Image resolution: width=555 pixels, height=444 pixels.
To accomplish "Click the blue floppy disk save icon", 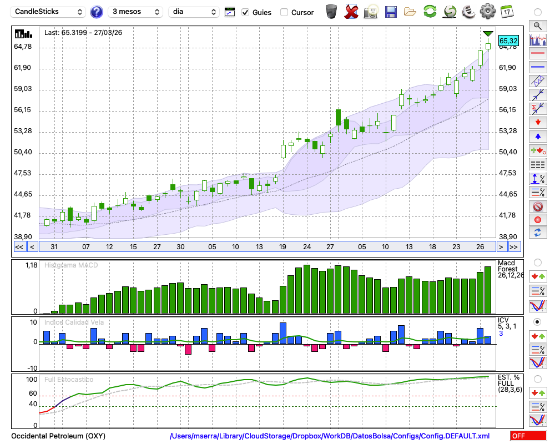I will coord(391,12).
